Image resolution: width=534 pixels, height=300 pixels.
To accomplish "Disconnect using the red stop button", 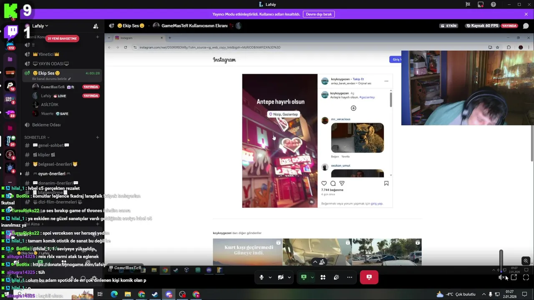I will 369,277.
